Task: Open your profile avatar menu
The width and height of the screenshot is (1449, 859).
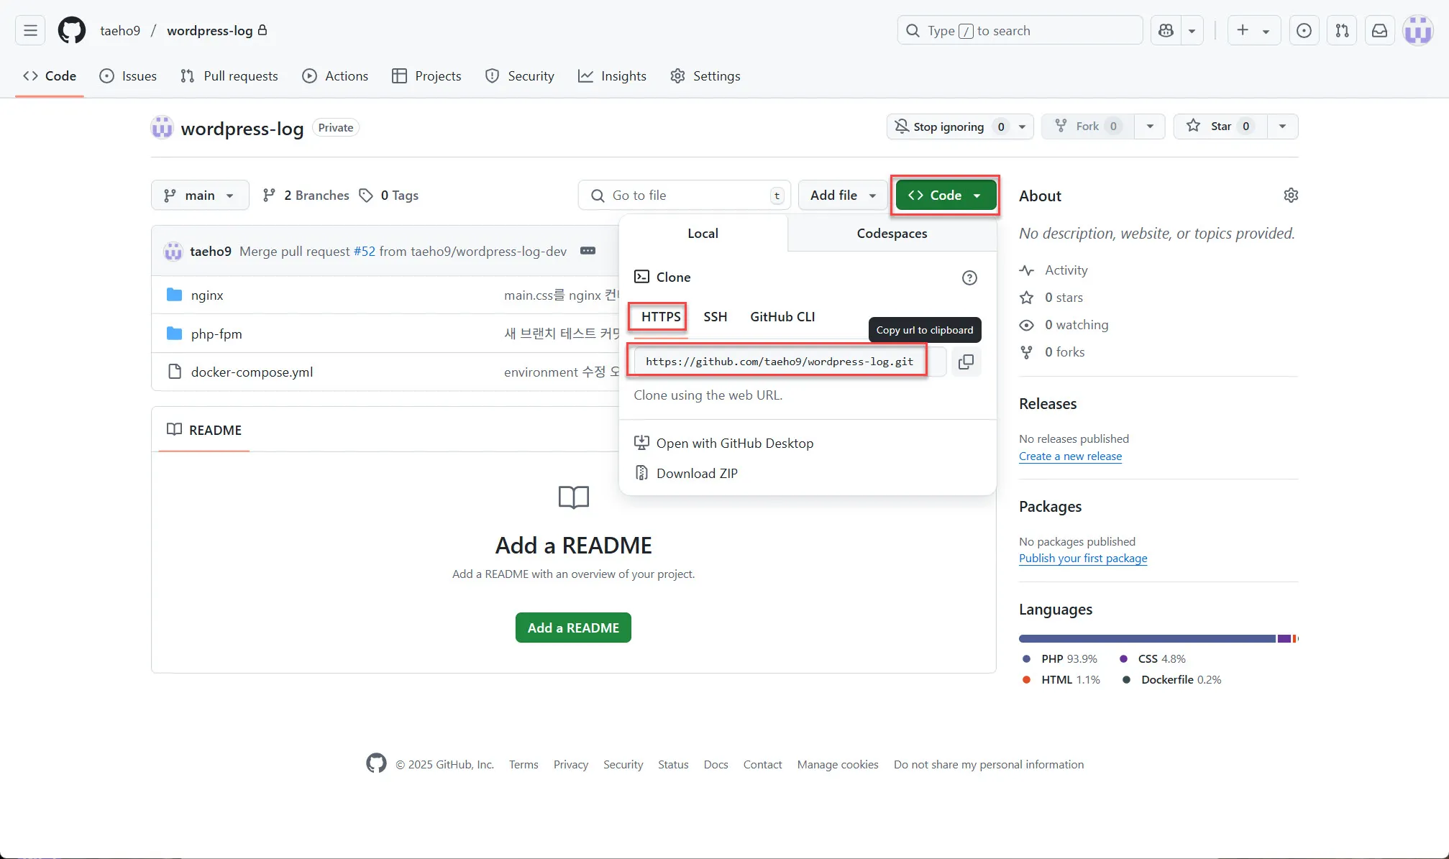Action: tap(1417, 30)
